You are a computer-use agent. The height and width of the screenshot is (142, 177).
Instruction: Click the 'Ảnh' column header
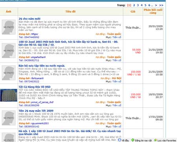tap(9, 11)
